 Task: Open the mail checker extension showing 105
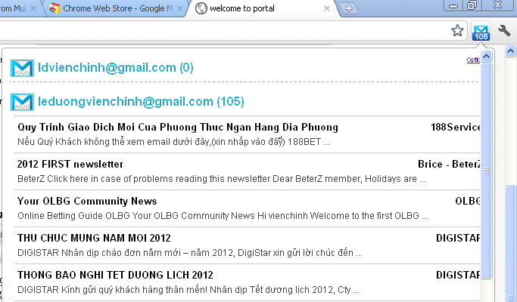481,32
